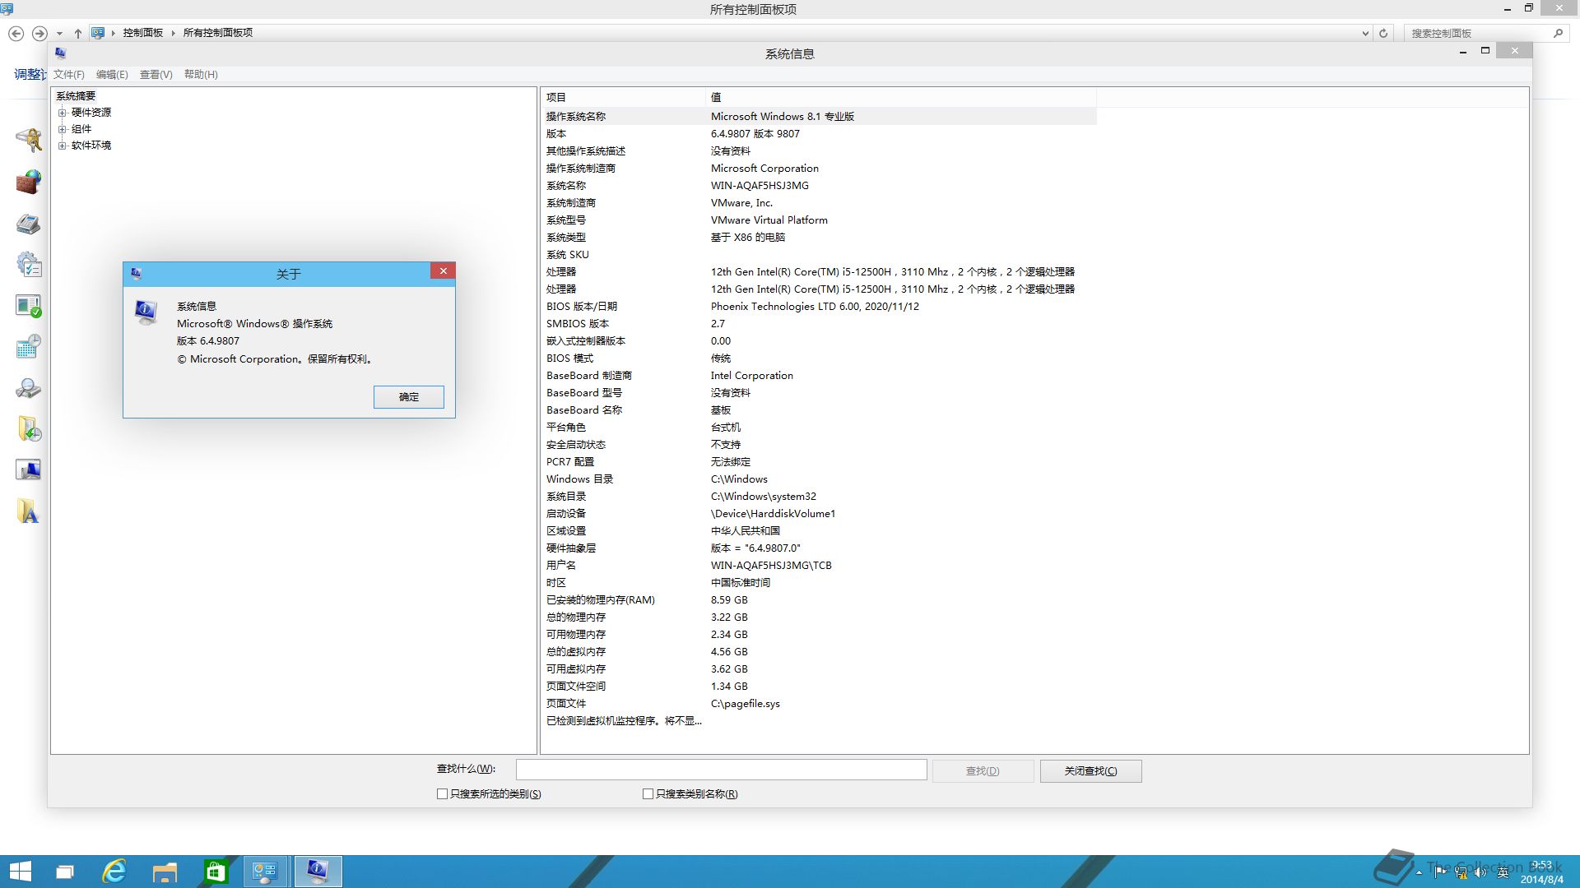Click the taskbar clock showing 9:53
Viewport: 1580px width, 888px height.
[x=1541, y=872]
